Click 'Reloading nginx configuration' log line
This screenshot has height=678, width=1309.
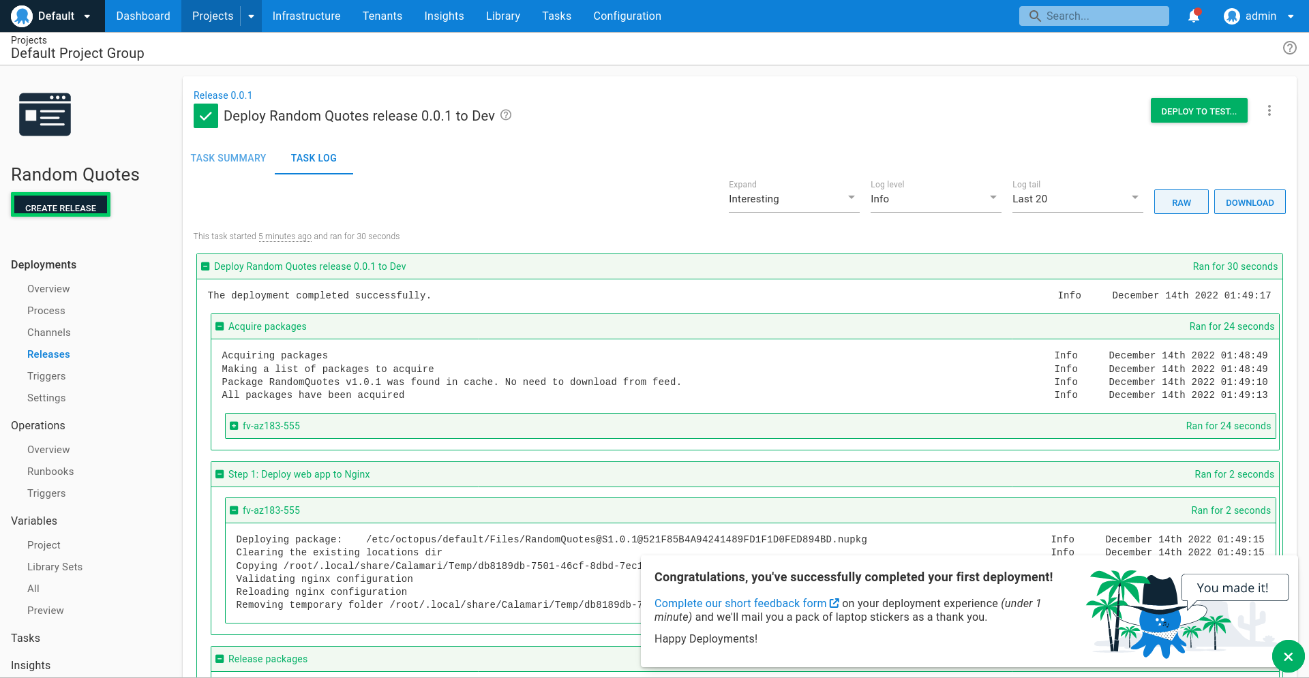click(x=322, y=592)
